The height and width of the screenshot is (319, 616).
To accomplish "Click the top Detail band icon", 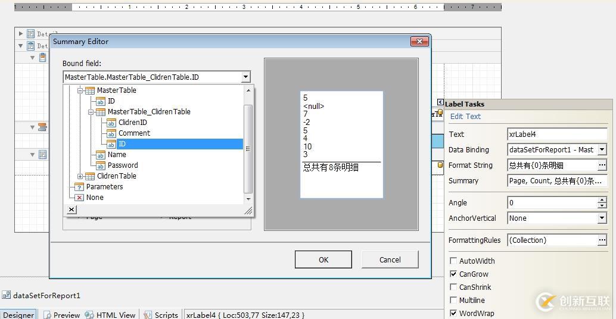I will [30, 34].
